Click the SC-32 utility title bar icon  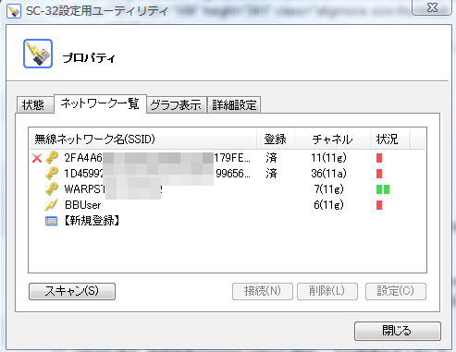click(x=14, y=11)
